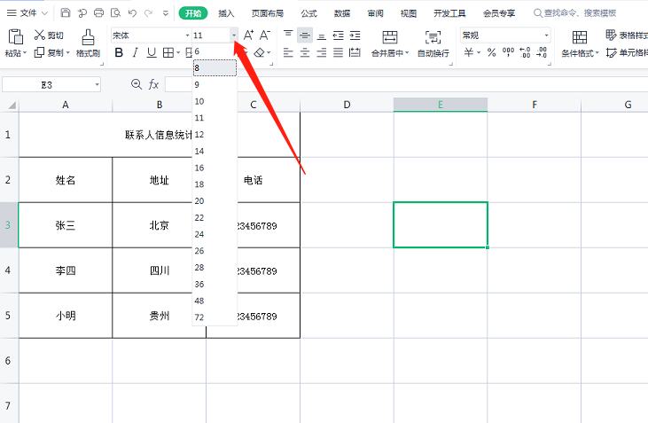
Task: Switch to the 公式 tab
Action: point(308,13)
